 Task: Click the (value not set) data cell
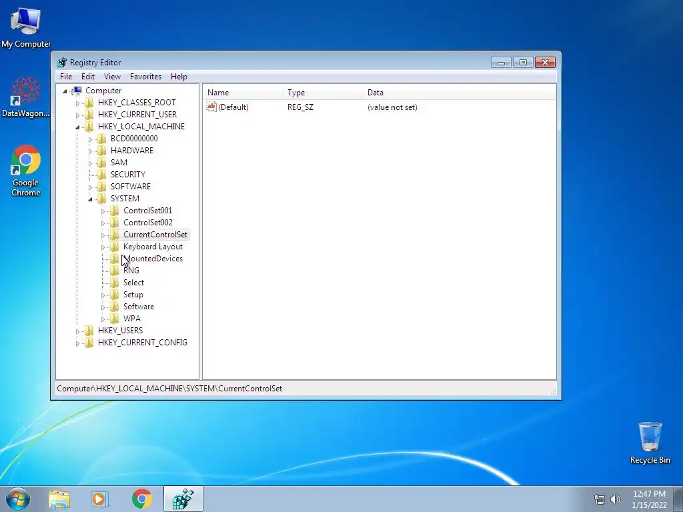tap(392, 107)
